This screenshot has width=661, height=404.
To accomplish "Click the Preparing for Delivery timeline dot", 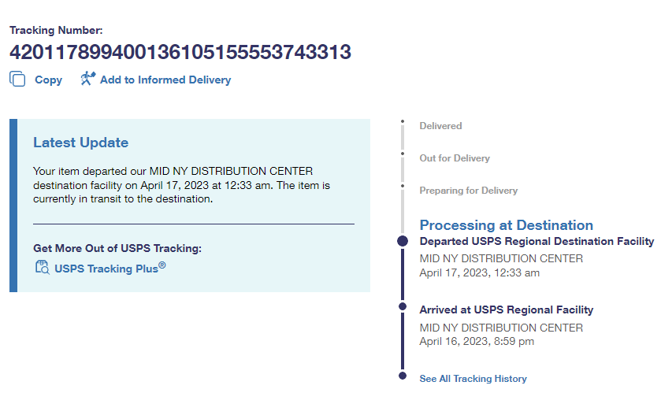I will tap(403, 187).
